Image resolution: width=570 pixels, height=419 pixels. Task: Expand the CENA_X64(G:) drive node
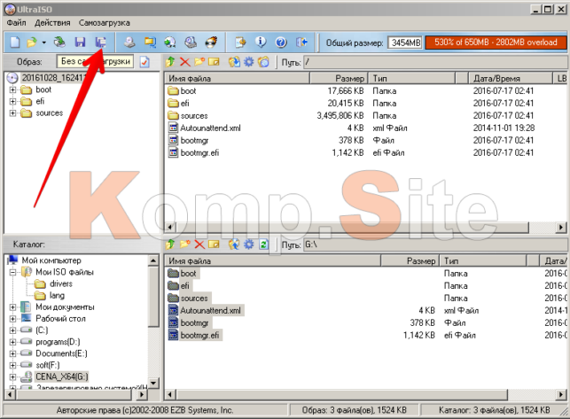tap(12, 376)
